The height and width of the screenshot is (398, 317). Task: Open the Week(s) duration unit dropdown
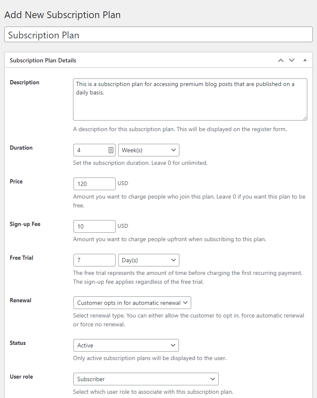pyautogui.click(x=149, y=150)
